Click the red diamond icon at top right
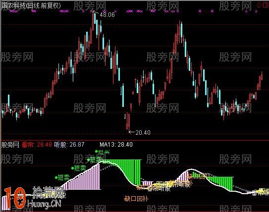The height and width of the screenshot is (212, 269). click(x=259, y=5)
